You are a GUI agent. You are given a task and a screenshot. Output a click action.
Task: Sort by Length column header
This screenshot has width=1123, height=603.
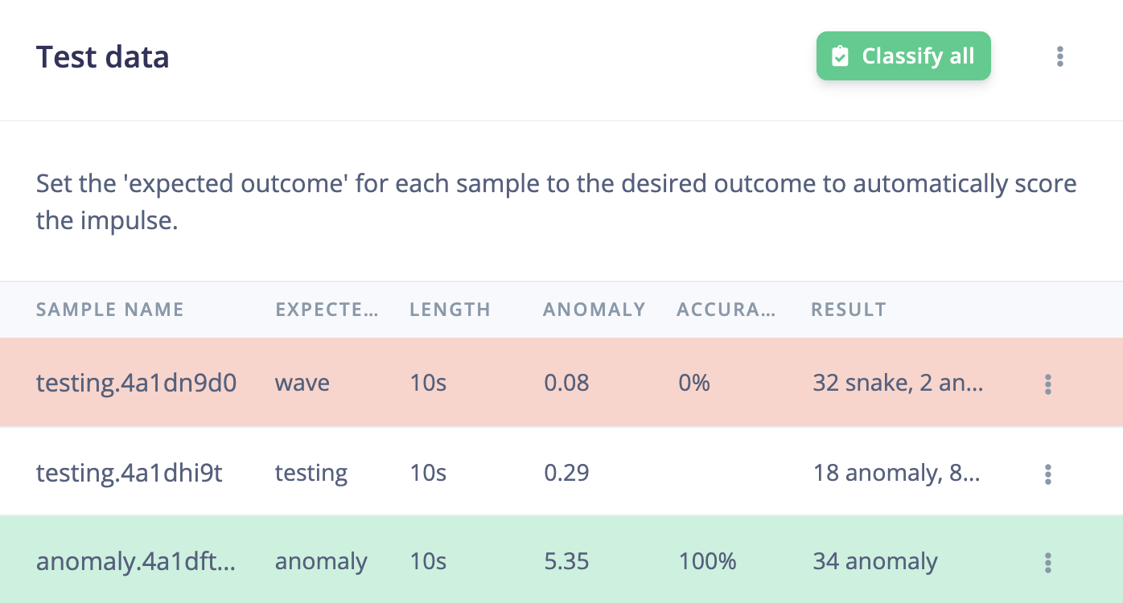pos(450,310)
